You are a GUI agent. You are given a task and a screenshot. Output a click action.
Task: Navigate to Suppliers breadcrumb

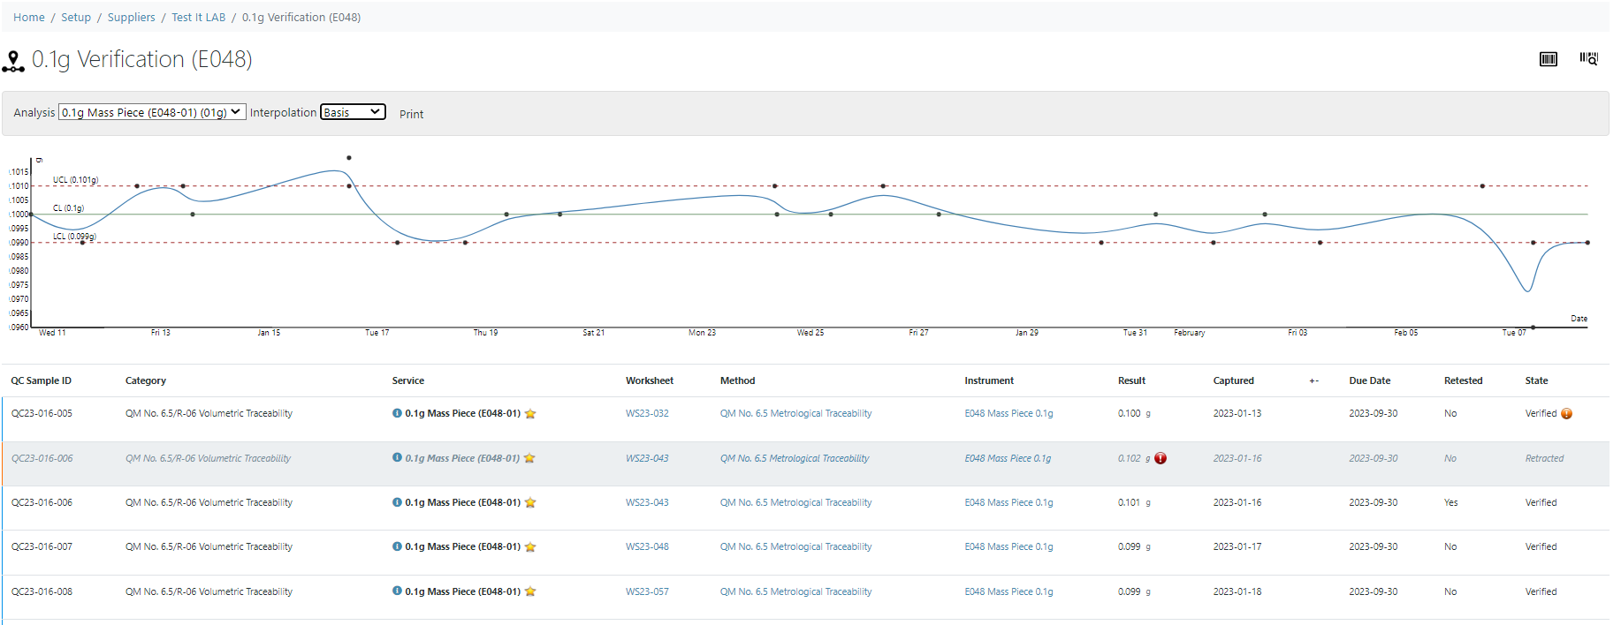pos(131,17)
